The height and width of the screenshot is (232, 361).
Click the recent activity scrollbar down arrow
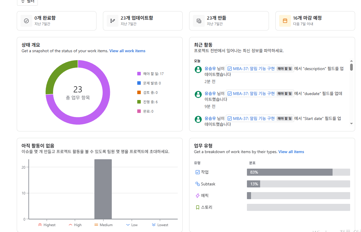point(351,123)
